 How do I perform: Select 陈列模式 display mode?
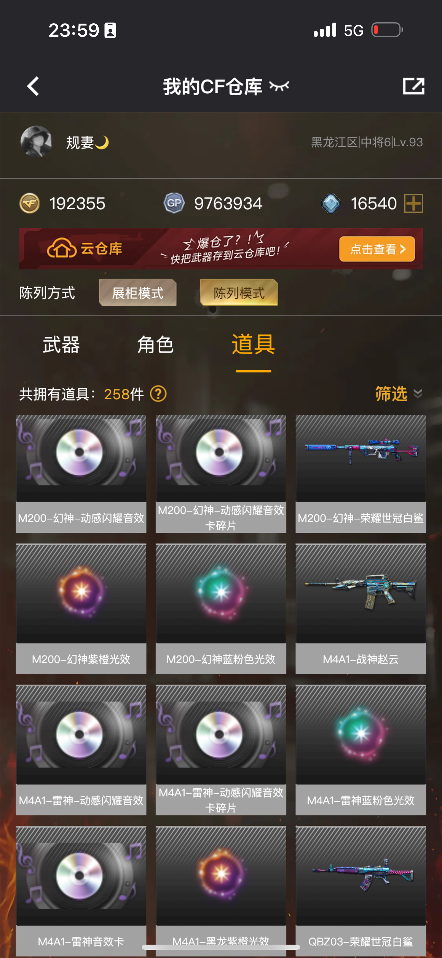239,293
